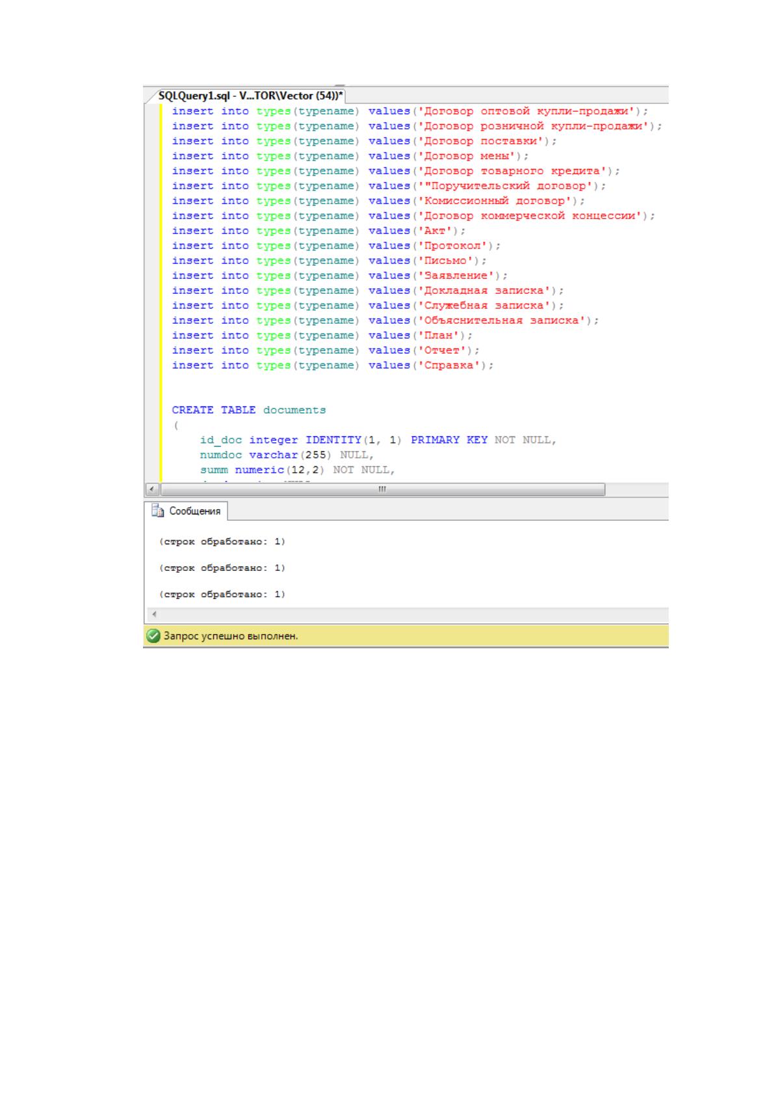Image resolution: width=774 pixels, height=1095 pixels.
Task: Click the 'Объяснительная записка' string value
Action: tap(504, 321)
